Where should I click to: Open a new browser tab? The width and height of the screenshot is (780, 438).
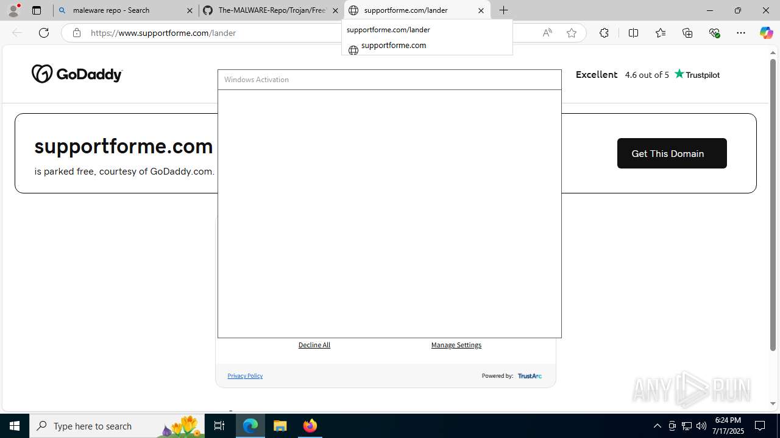[x=504, y=10]
